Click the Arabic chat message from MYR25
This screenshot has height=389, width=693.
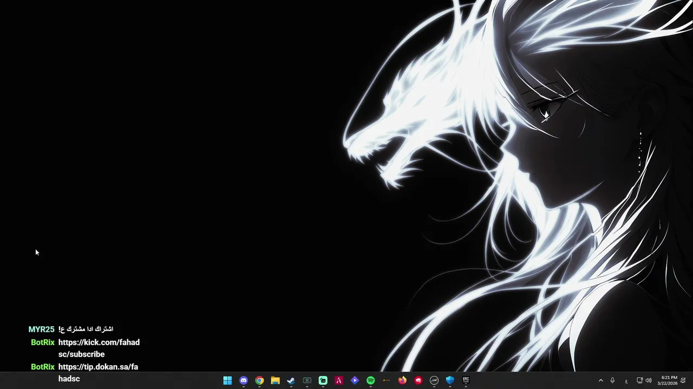[86, 329]
